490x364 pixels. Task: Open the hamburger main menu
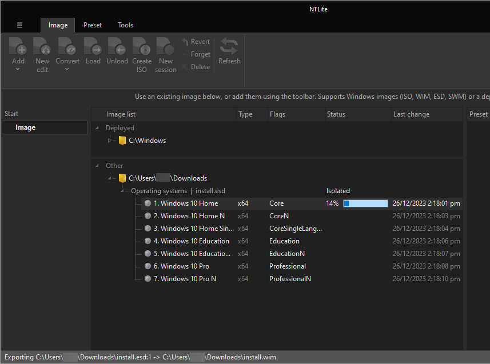(x=19, y=25)
